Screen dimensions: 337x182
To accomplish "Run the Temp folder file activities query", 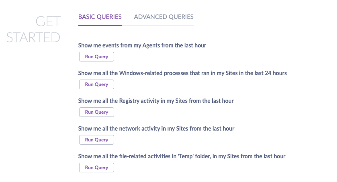I will click(x=96, y=168).
